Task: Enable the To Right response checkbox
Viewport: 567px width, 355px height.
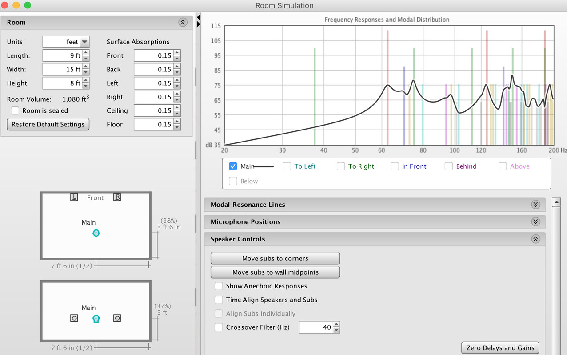Action: [x=341, y=166]
